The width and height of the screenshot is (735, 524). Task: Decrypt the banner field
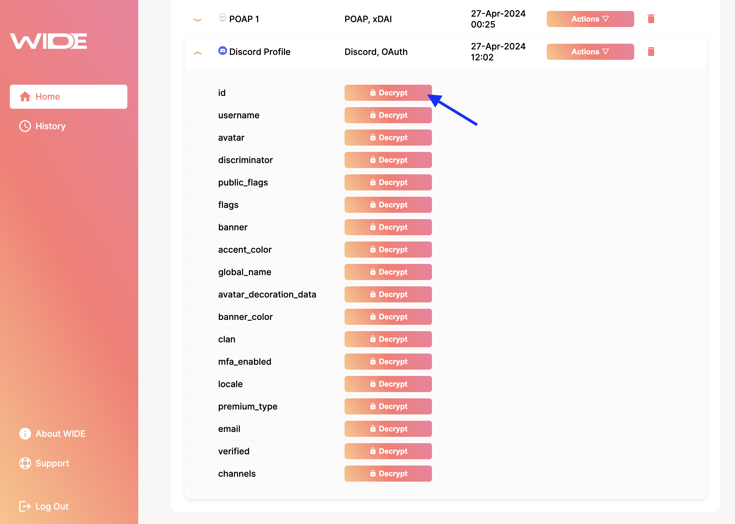click(x=388, y=227)
